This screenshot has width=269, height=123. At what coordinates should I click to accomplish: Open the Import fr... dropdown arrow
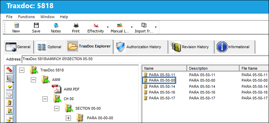click(156, 27)
